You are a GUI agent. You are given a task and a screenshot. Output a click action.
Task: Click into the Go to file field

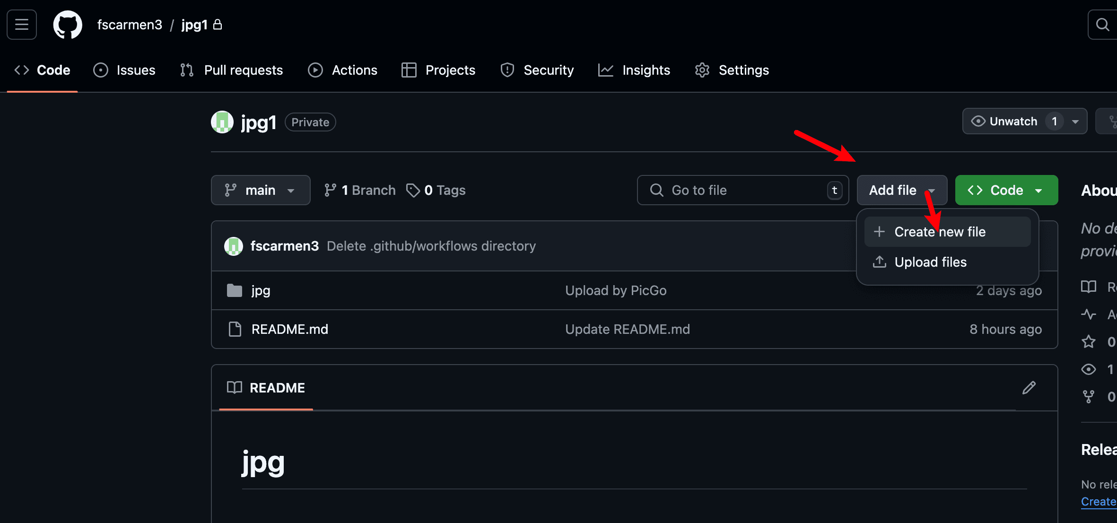click(x=743, y=190)
